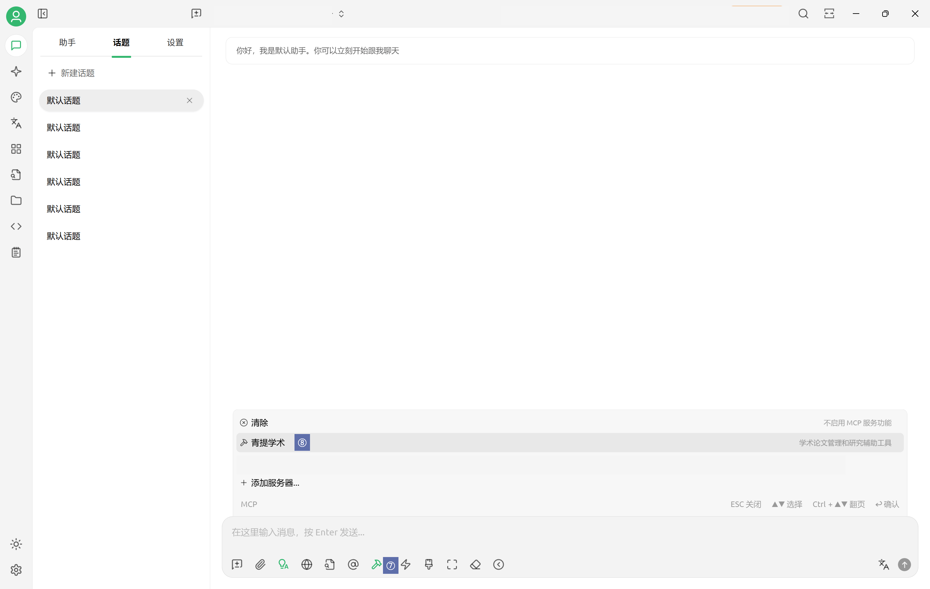Viewport: 930px width, 589px height.
Task: Open the knowledge base page in sidebar
Action: tap(16, 175)
